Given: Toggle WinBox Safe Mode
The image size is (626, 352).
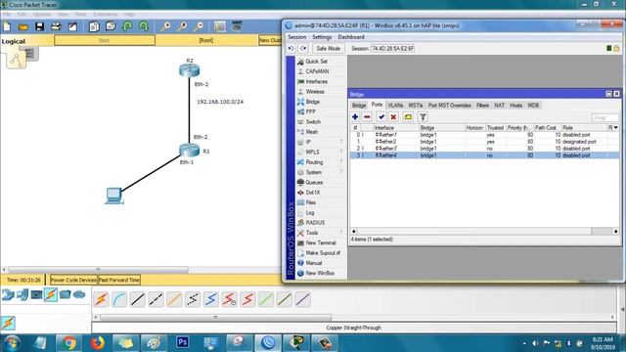Looking at the screenshot, I should point(329,48).
